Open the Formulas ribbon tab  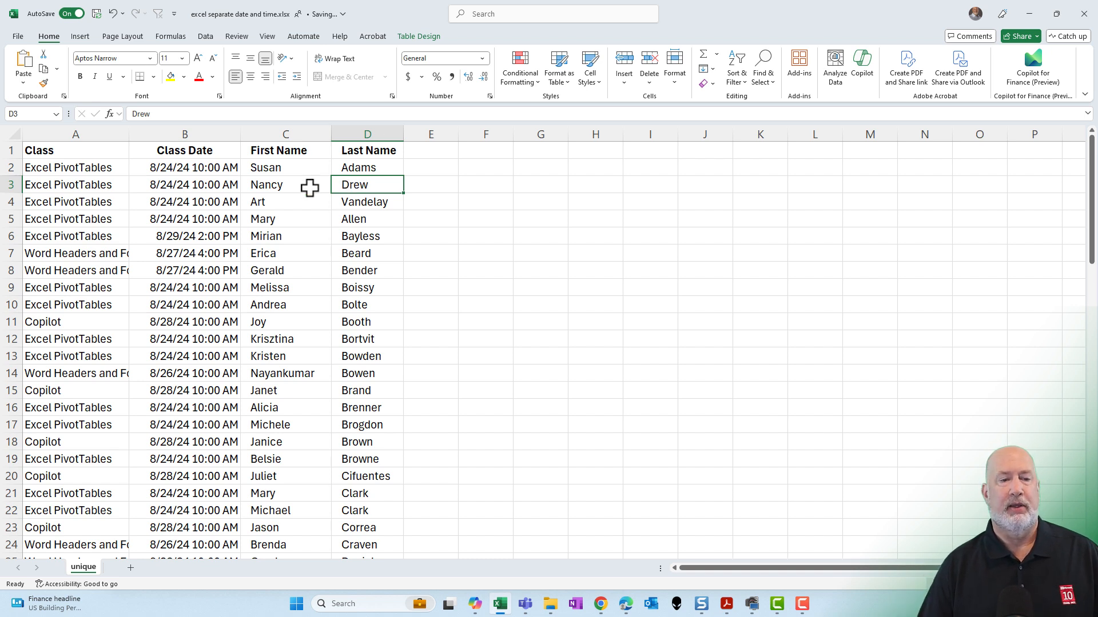pyautogui.click(x=170, y=36)
